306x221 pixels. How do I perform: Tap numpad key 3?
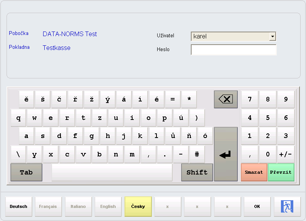click(286, 136)
